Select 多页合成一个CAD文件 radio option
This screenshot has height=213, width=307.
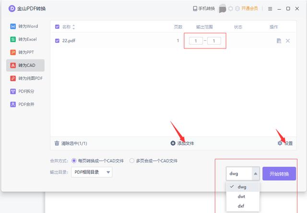(153, 161)
